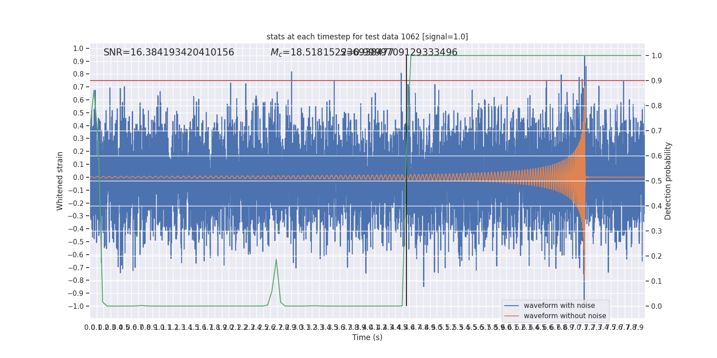Click the "Whitened strain" y-axis label
The height and width of the screenshot is (358, 717).
pyautogui.click(x=60, y=181)
